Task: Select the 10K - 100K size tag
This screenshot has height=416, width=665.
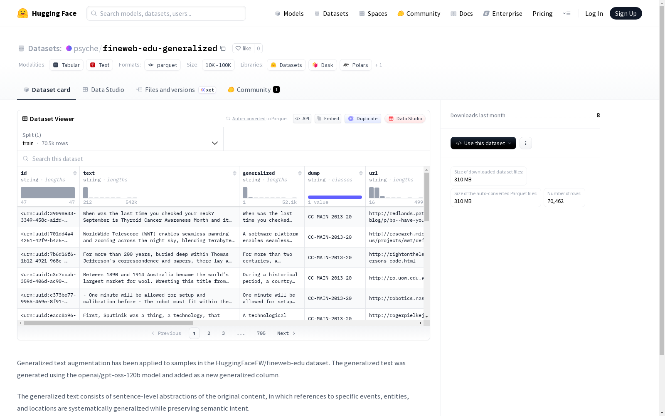Action: 218,65
